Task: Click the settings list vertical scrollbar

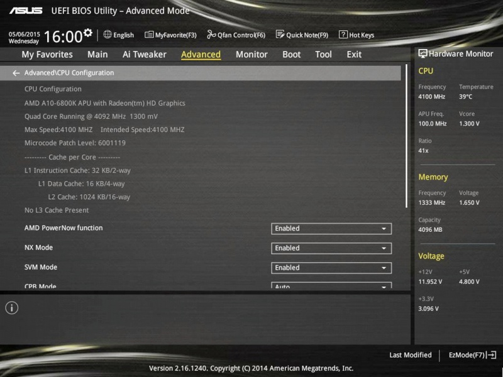Action: [407, 135]
